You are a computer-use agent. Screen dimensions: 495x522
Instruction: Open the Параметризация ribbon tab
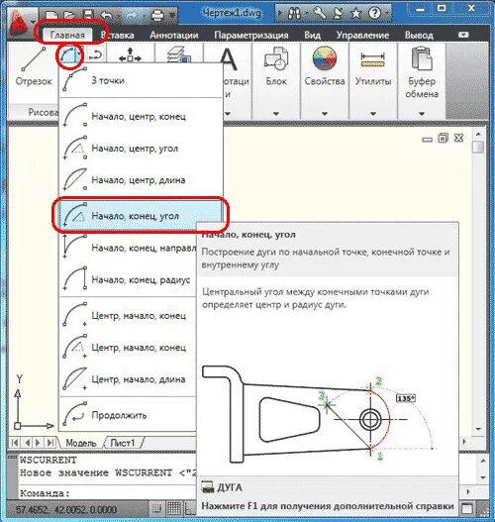point(251,35)
